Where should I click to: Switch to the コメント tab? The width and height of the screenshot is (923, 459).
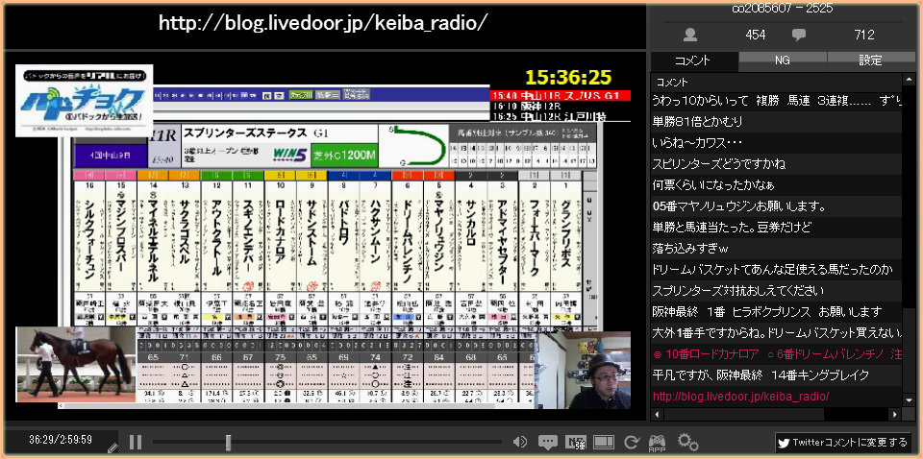point(693,60)
